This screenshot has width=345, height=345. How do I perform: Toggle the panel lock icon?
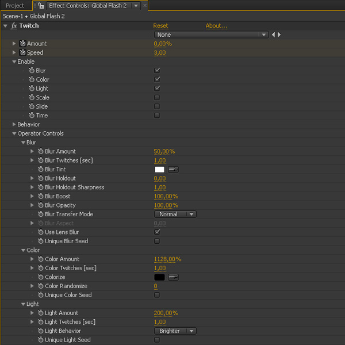tap(41, 6)
